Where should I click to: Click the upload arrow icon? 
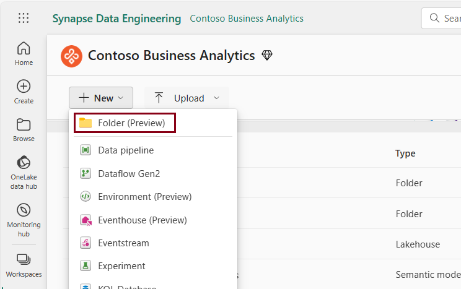point(159,98)
